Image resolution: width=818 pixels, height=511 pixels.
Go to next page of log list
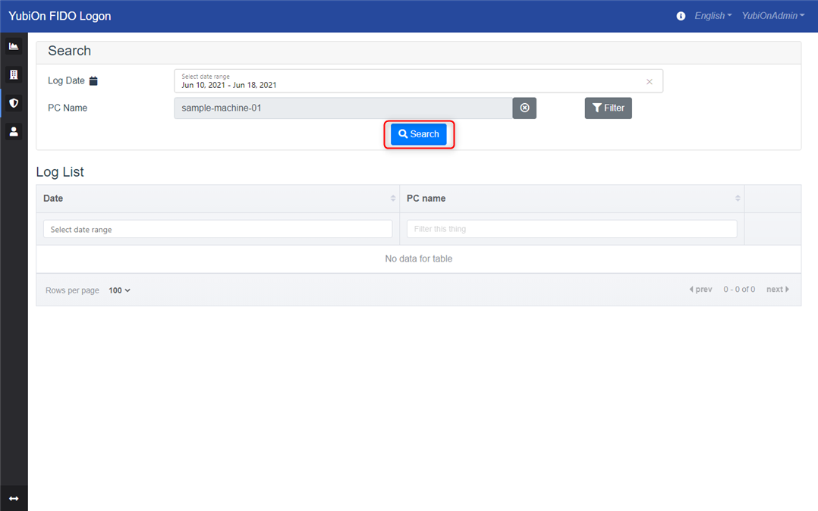click(x=777, y=290)
